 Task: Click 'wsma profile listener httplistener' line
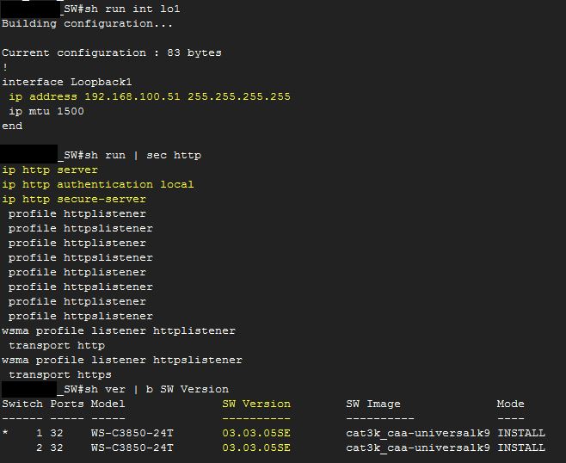pos(119,330)
